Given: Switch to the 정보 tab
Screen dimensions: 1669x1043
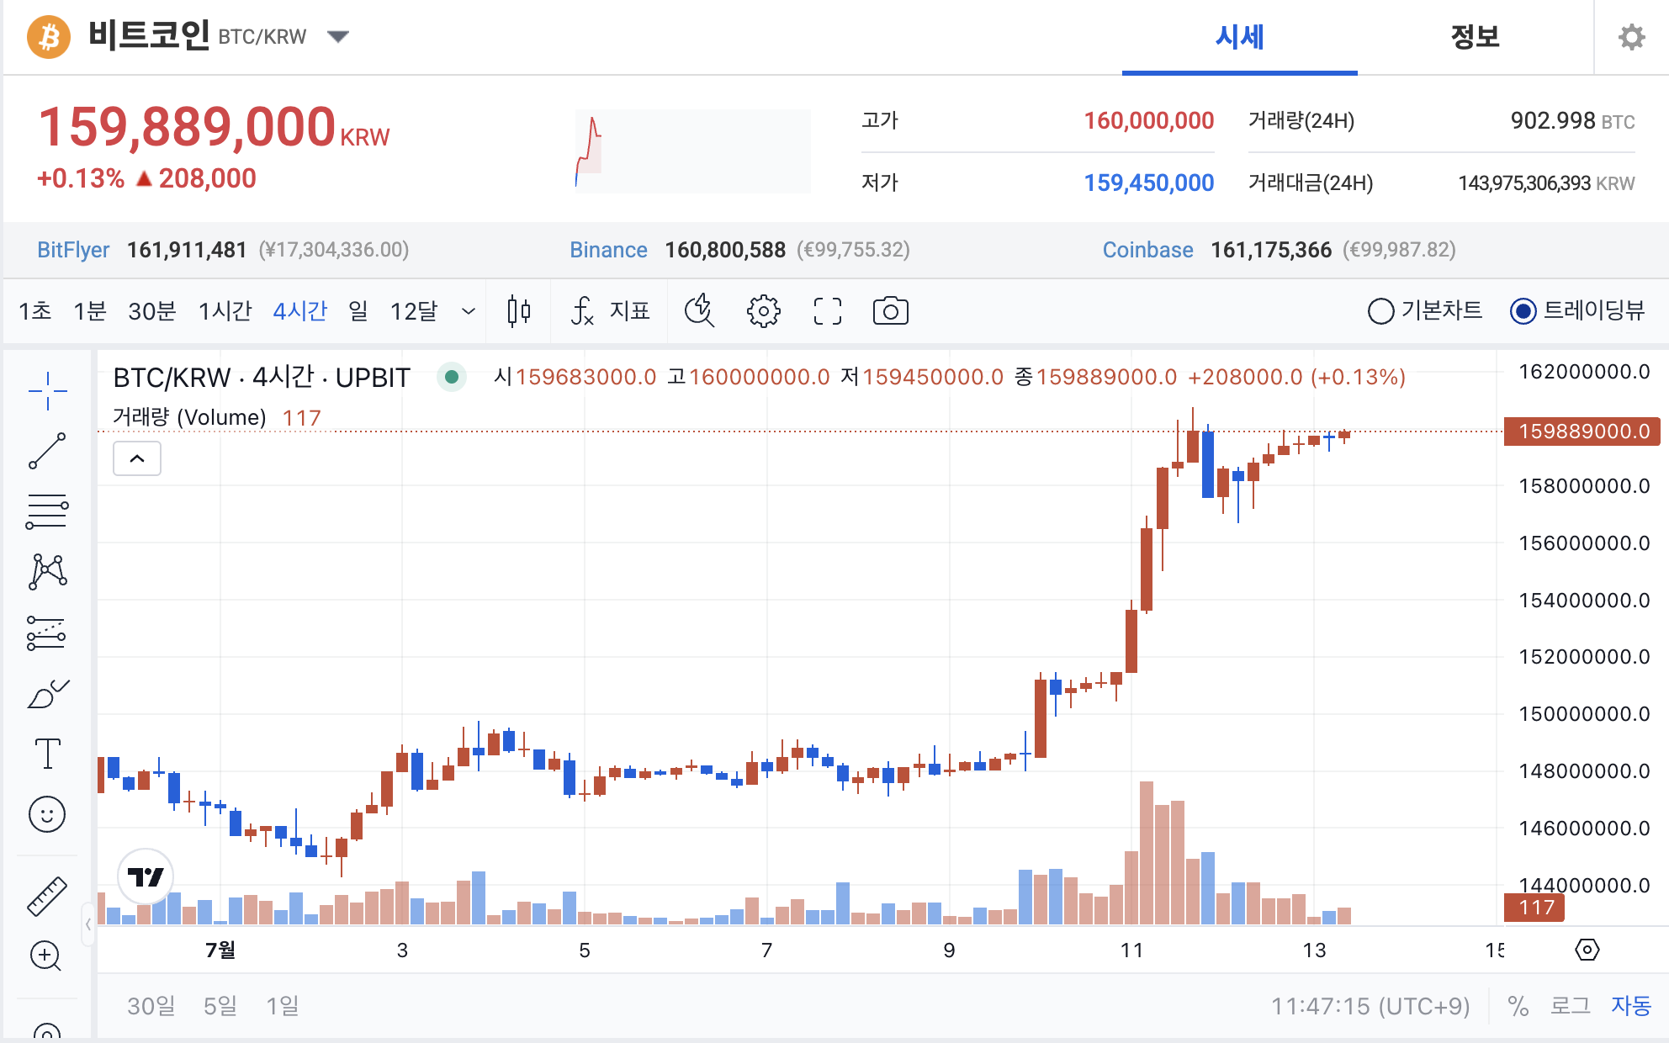Looking at the screenshot, I should click(1474, 37).
